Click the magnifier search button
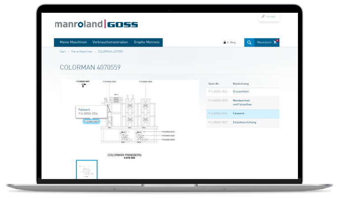This screenshot has width=339, height=198. point(249,42)
